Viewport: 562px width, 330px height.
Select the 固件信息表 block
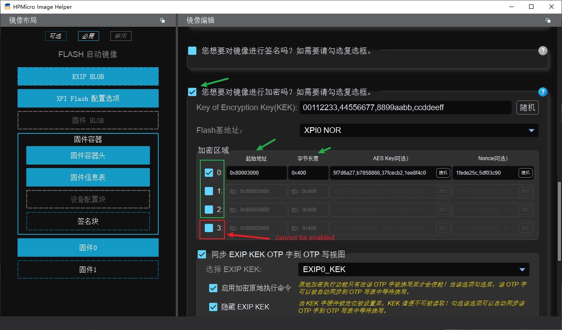click(x=88, y=177)
